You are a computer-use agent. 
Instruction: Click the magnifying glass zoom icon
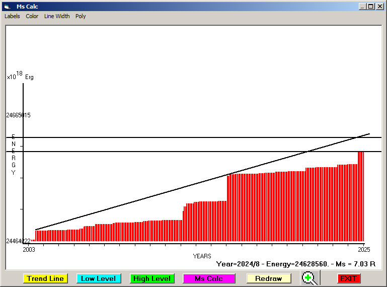pyautogui.click(x=310, y=278)
